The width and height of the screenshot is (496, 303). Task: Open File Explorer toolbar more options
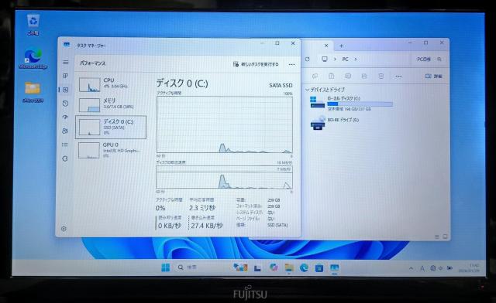coord(398,77)
